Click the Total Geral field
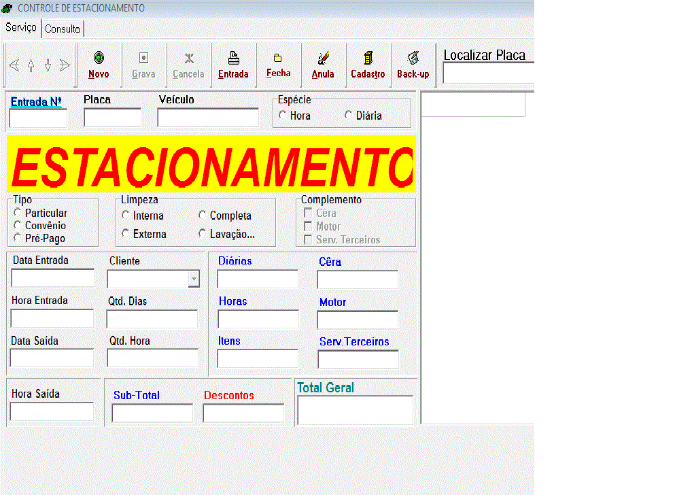The height and width of the screenshot is (495, 692). 355,410
